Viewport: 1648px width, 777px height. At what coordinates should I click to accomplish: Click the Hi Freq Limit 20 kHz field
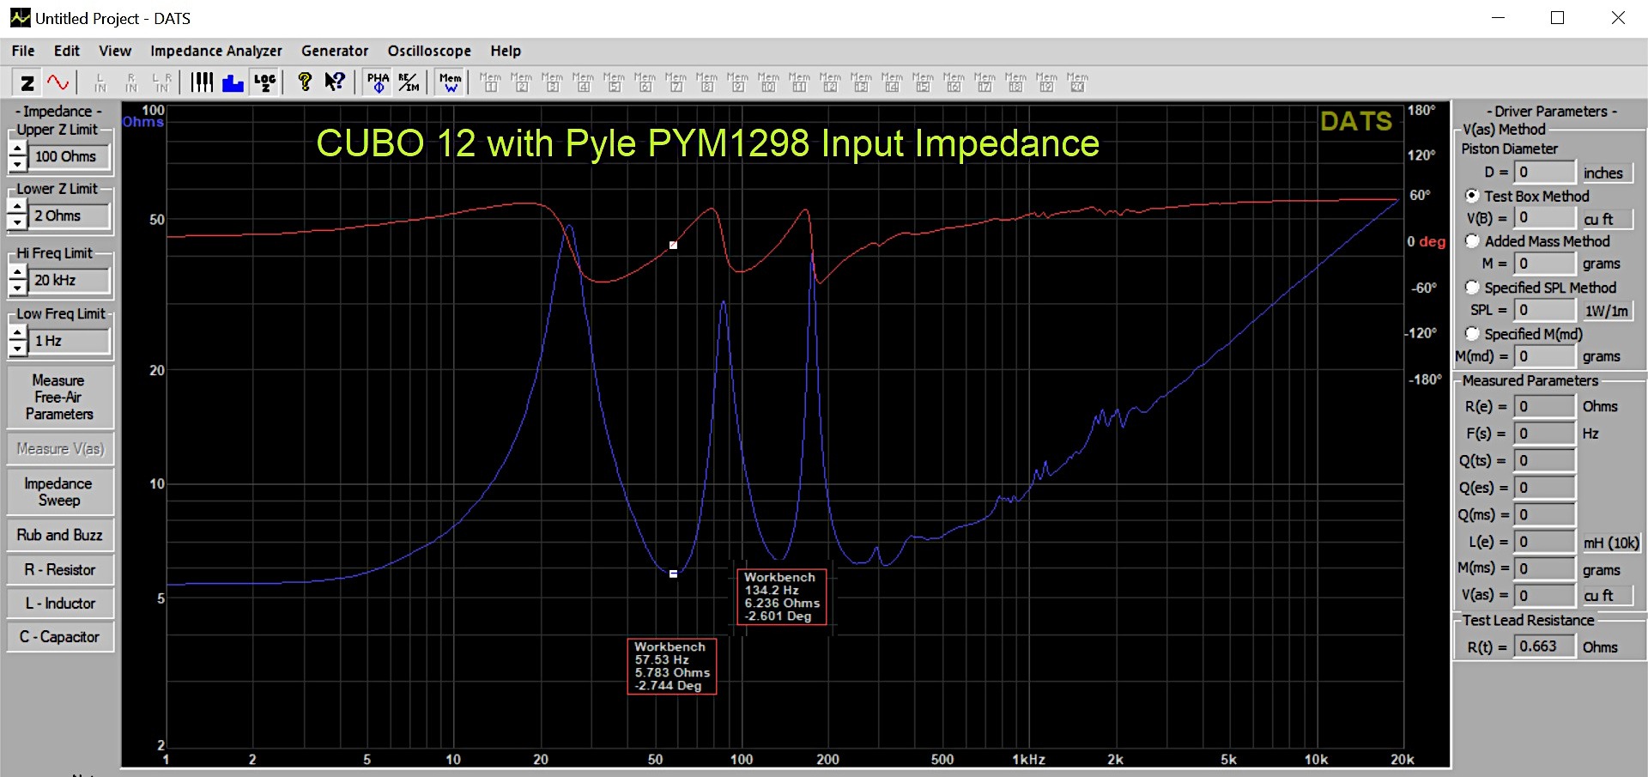click(x=71, y=280)
